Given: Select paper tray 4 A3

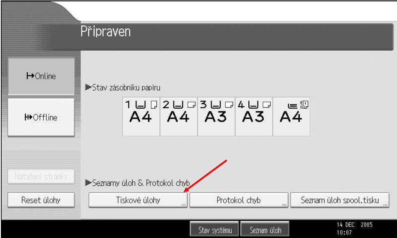Looking at the screenshot, I should point(254,116).
